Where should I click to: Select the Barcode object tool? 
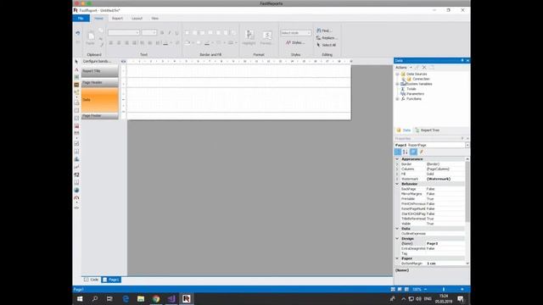(x=76, y=133)
